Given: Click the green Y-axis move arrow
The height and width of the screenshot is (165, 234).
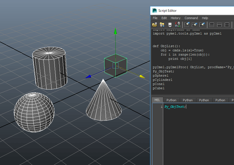Looking at the screenshot, I should pyautogui.click(x=115, y=31).
